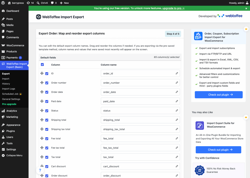
Task: Grab the move handle for Paid date row
Action: [x=42, y=101]
